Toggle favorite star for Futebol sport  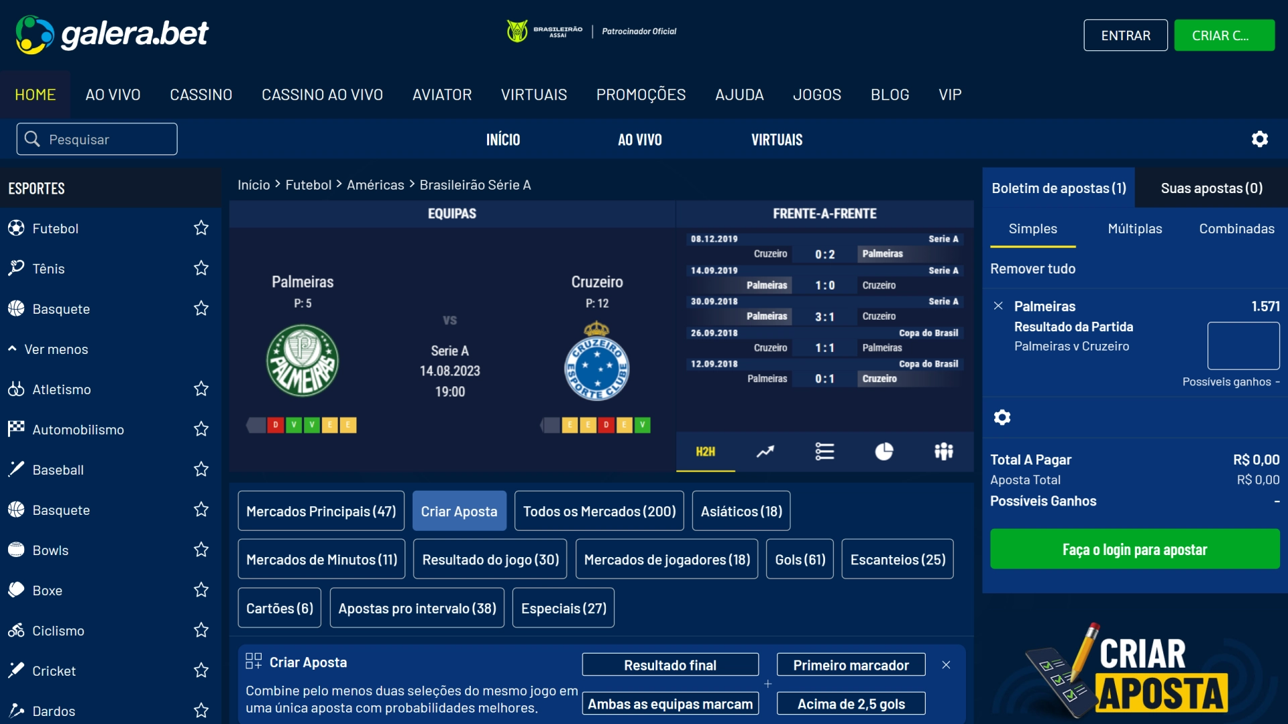201,228
